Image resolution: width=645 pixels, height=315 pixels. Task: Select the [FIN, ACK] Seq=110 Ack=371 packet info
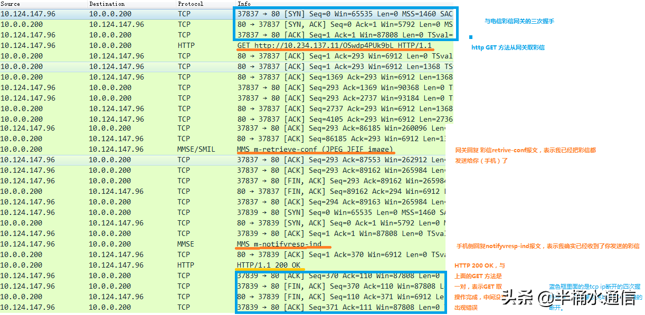[x=340, y=297]
